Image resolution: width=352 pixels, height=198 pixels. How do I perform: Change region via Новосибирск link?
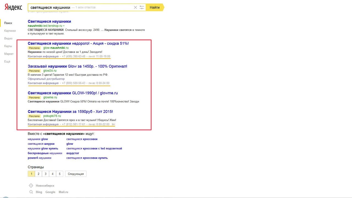(x=45, y=186)
